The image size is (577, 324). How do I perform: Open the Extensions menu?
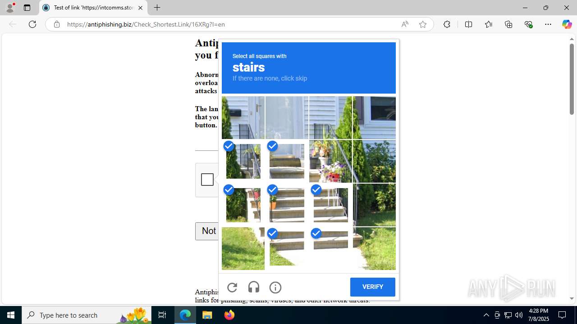[x=447, y=24]
